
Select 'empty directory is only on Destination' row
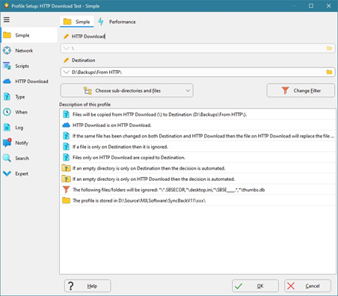[197, 168]
